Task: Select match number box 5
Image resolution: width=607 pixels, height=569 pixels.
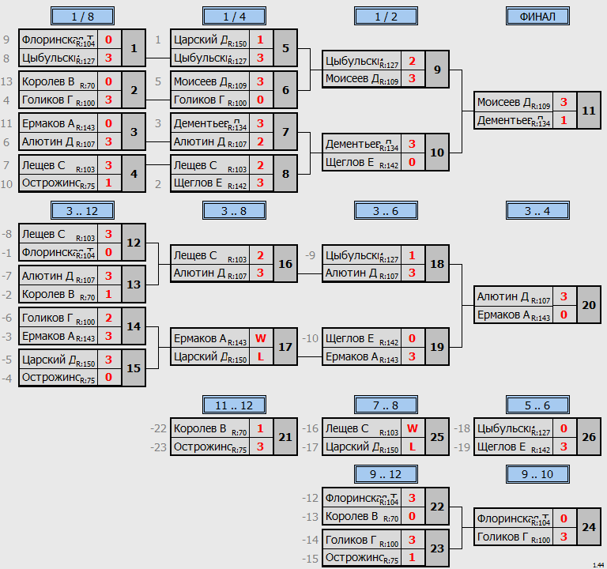Action: (285, 48)
